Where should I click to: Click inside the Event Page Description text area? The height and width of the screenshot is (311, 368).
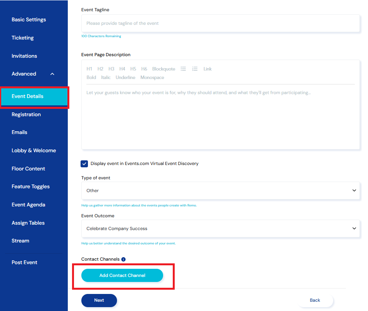pyautogui.click(x=220, y=116)
